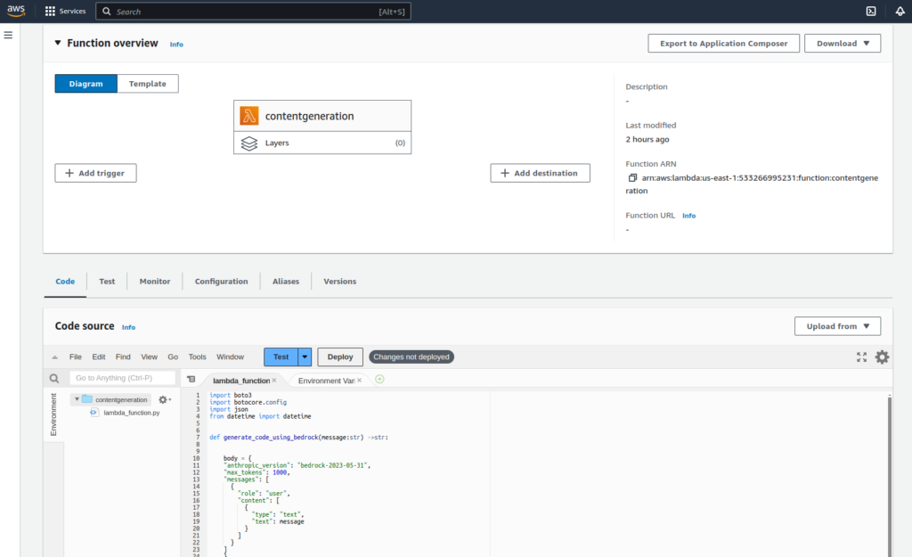This screenshot has height=557, width=912.
Task: Focus the AWS top search field
Action: 253,11
